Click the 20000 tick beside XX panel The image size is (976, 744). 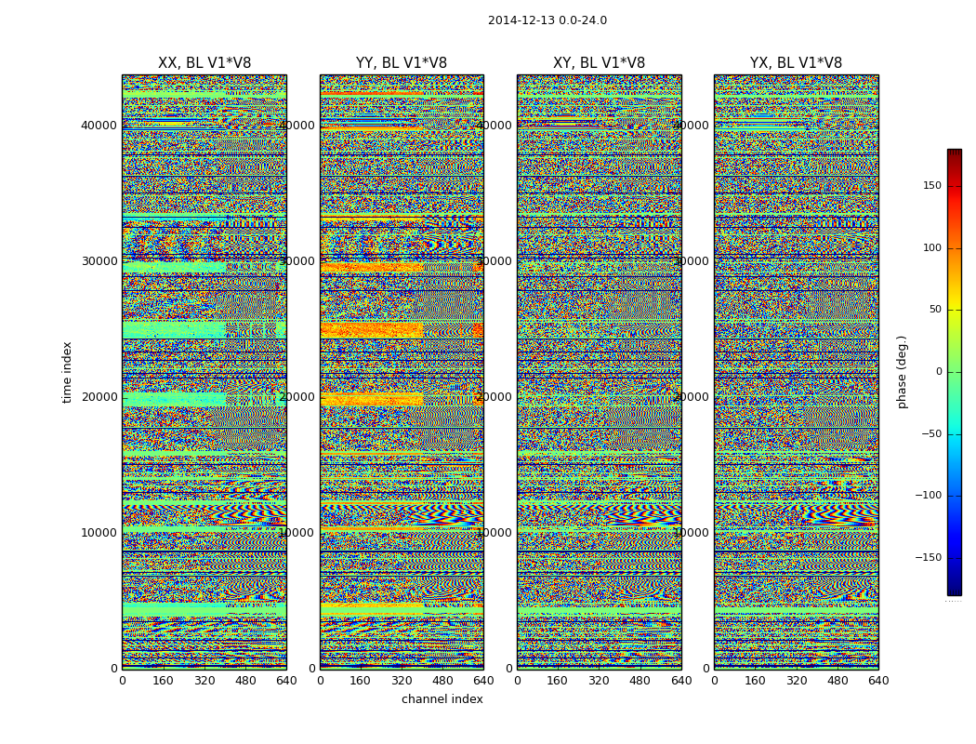pos(99,397)
